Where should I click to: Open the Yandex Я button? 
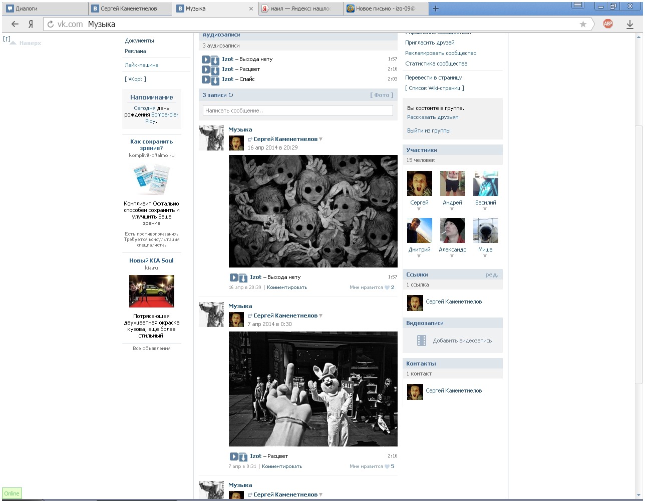pos(31,24)
